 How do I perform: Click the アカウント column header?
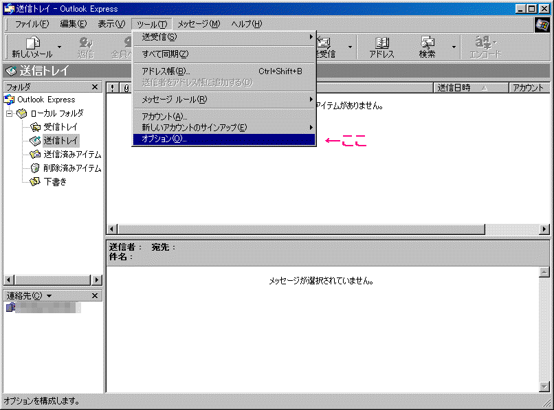528,88
